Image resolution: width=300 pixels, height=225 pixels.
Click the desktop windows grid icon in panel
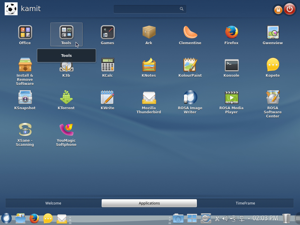point(192,218)
